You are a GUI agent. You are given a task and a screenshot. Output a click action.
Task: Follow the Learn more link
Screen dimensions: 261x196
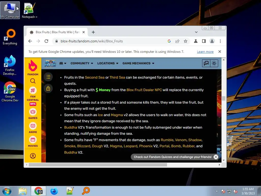click(205, 52)
